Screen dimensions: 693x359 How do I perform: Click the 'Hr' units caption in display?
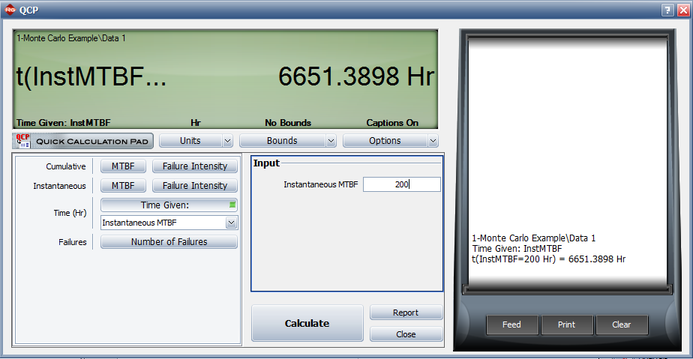coord(196,123)
